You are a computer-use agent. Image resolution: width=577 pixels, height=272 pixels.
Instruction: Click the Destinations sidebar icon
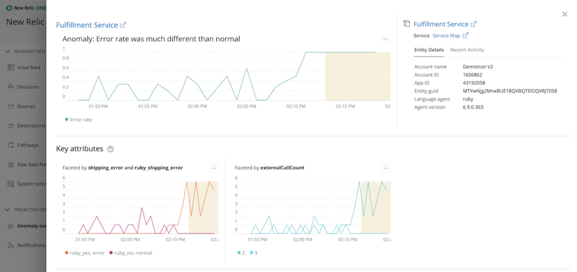(10, 126)
